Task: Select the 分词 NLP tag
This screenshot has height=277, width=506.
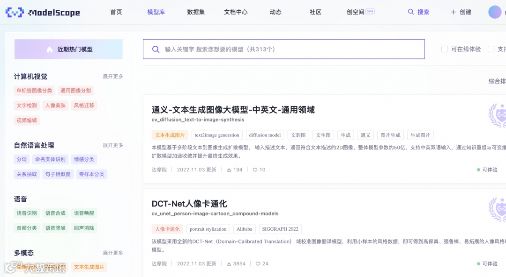Action: (22, 159)
